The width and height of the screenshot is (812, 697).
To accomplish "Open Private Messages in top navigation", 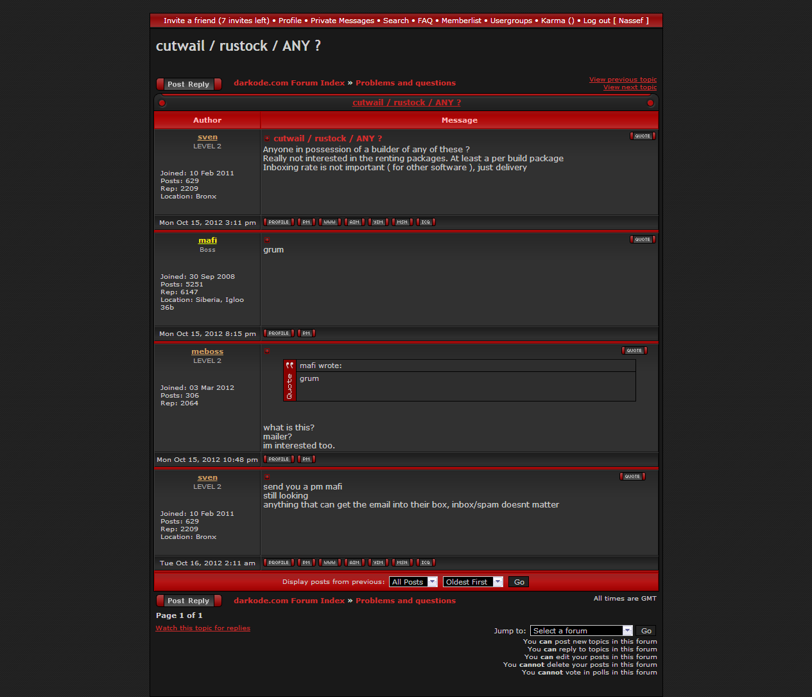I will point(342,21).
